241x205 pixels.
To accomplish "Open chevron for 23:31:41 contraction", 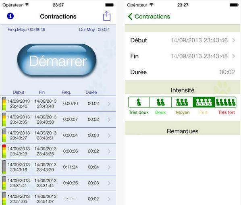I will tap(109, 183).
